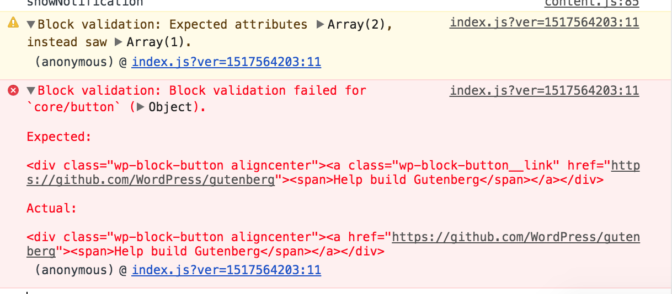672x294 pixels.
Task: Open error source link index.js at right
Action: pos(544,90)
